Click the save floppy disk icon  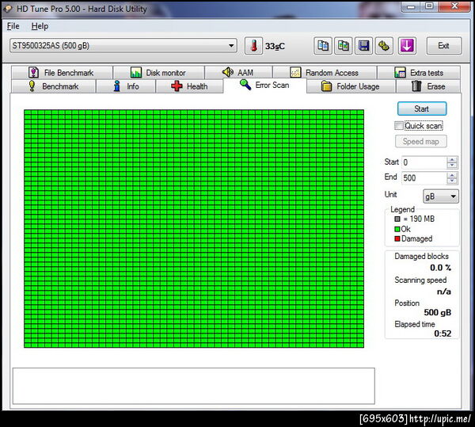tap(363, 46)
